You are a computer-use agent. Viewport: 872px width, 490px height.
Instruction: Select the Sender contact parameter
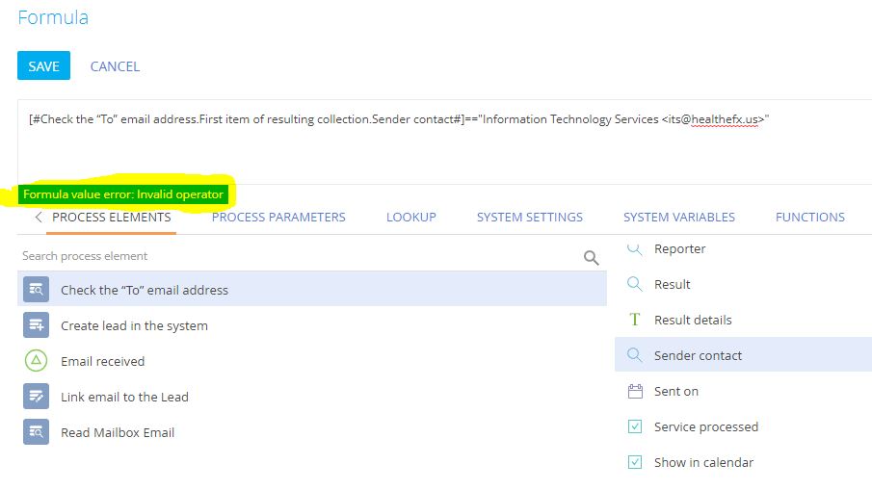[x=743, y=355]
